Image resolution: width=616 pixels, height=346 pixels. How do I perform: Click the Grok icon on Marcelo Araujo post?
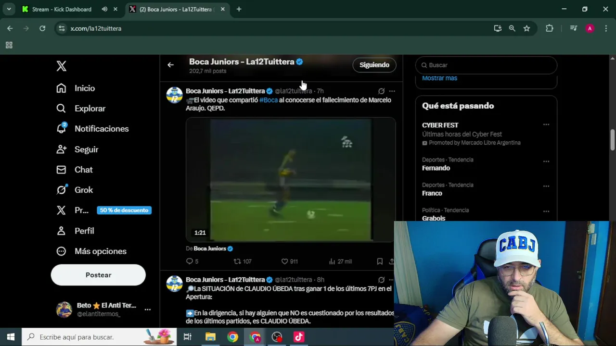coord(381,91)
